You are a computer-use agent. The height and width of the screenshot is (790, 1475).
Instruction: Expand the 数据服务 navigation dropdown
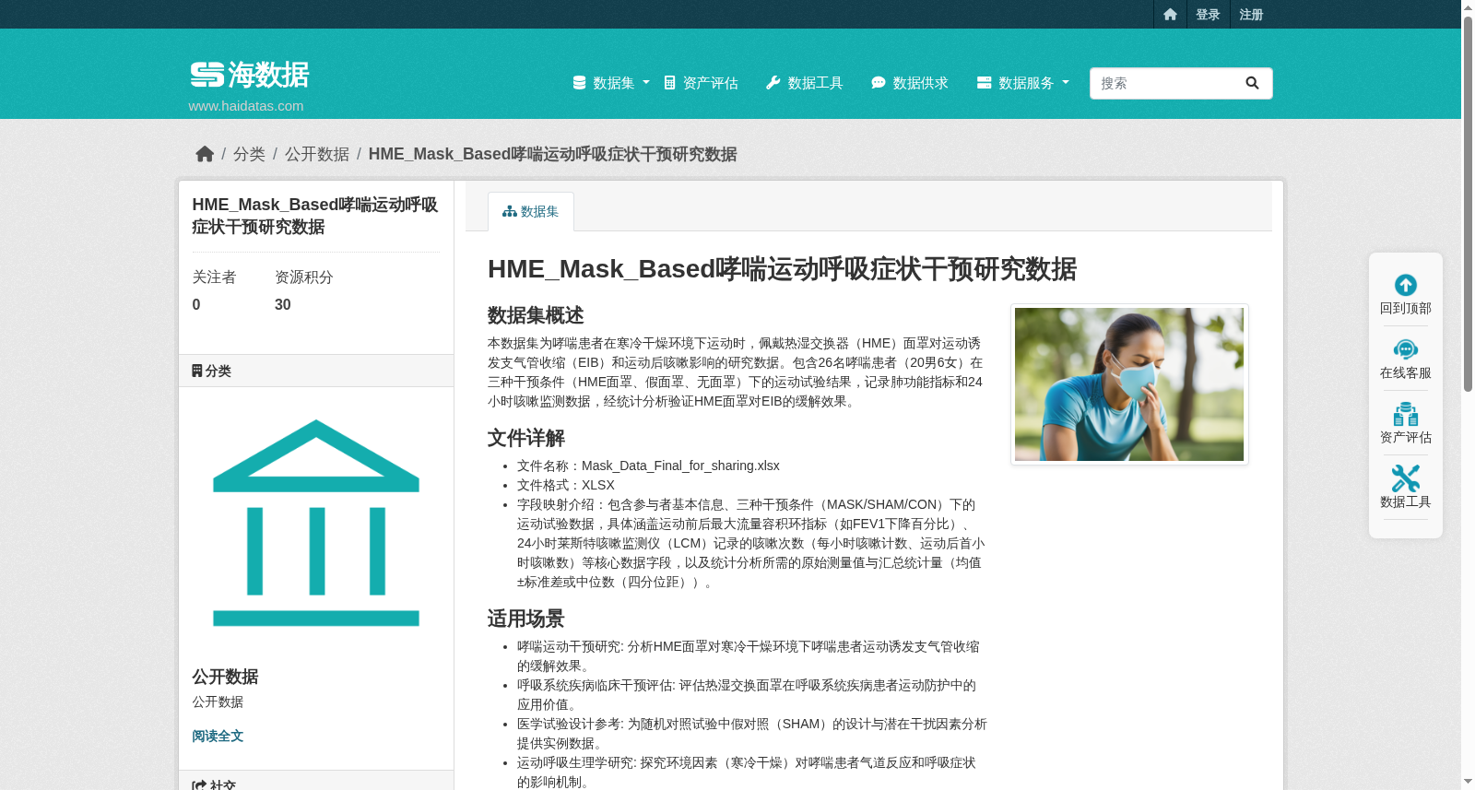1023,83
